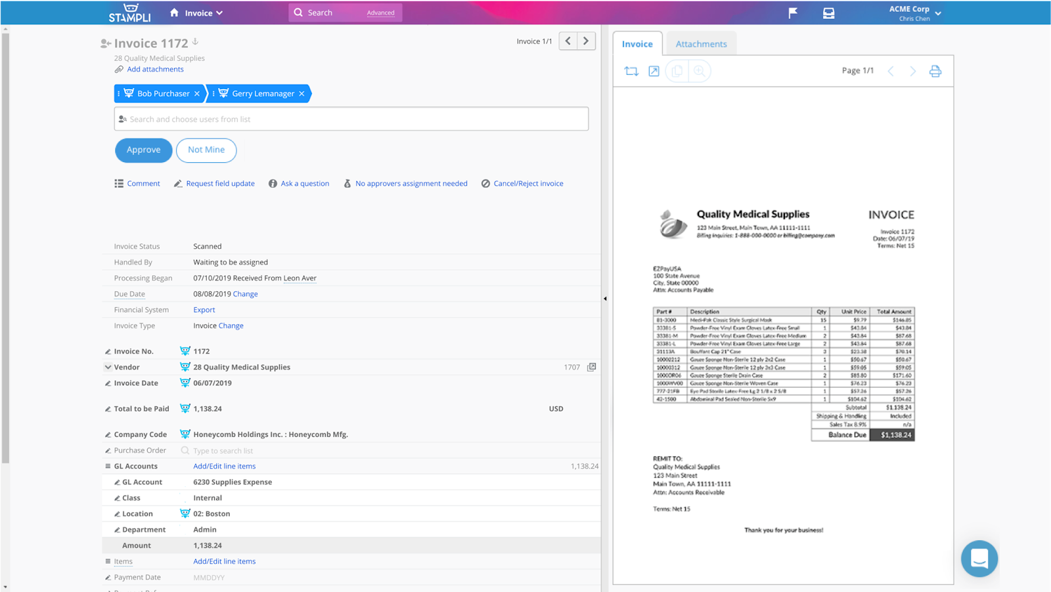1051x592 pixels.
Task: Click Add/Edit line items for GL Accounts
Action: pos(224,466)
